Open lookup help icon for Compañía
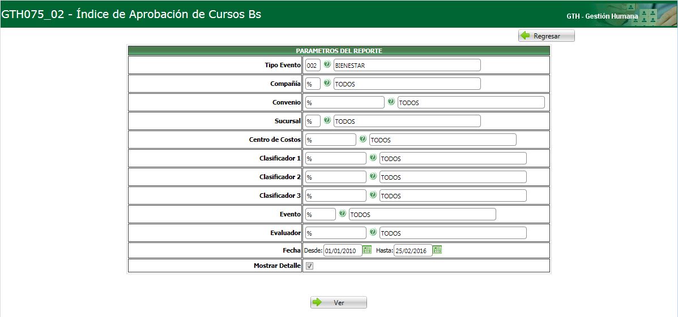The height and width of the screenshot is (317, 678). (x=327, y=83)
